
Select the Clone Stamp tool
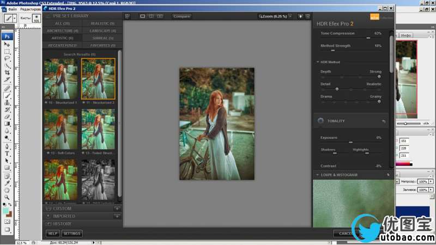tap(7, 103)
